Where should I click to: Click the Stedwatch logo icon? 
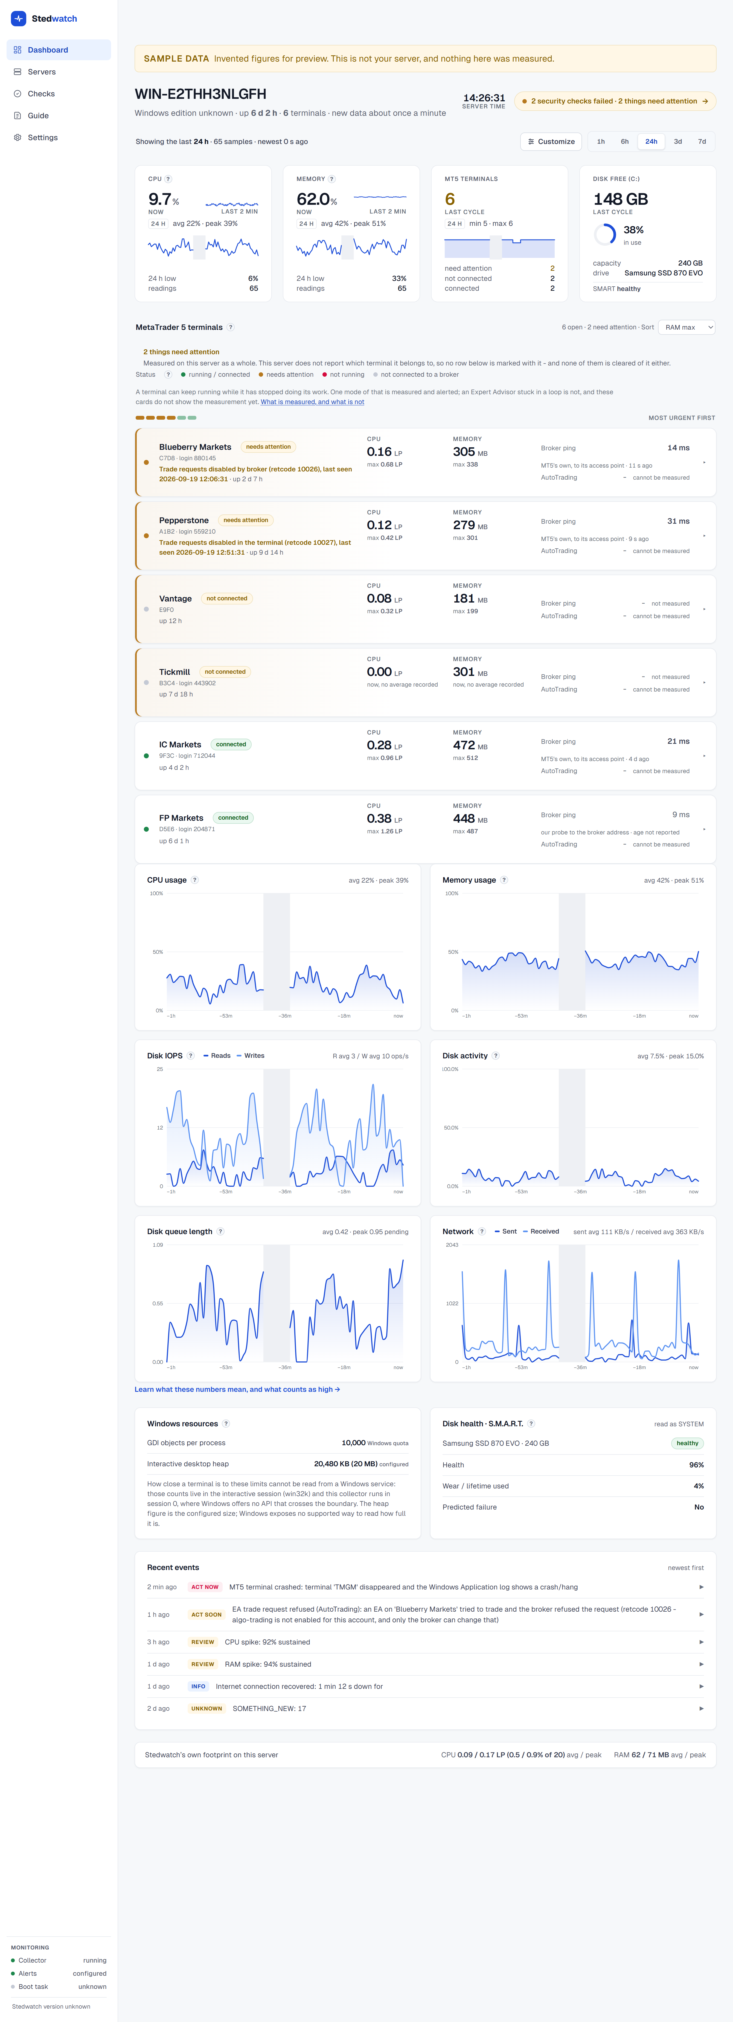click(x=19, y=18)
